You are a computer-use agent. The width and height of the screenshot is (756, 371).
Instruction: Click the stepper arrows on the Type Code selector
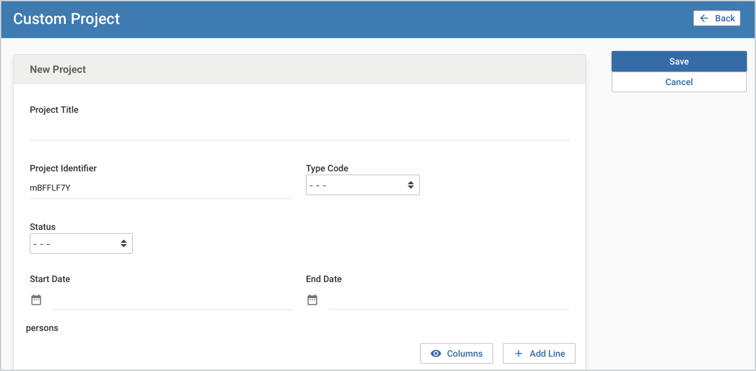click(411, 185)
